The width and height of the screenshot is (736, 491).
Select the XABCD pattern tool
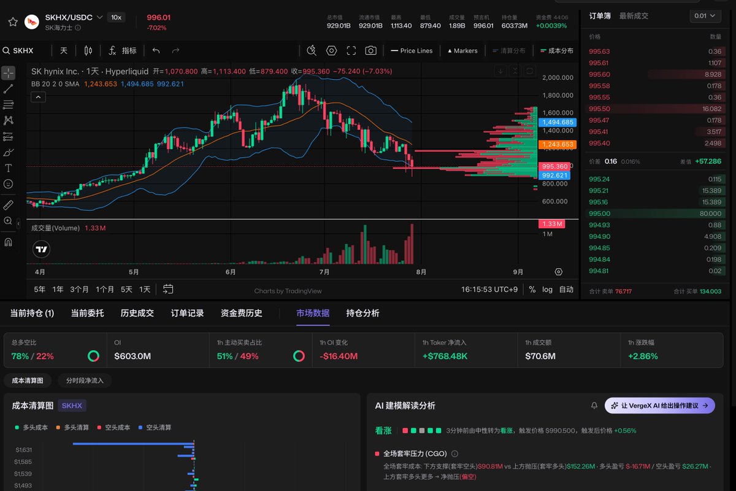(8, 121)
